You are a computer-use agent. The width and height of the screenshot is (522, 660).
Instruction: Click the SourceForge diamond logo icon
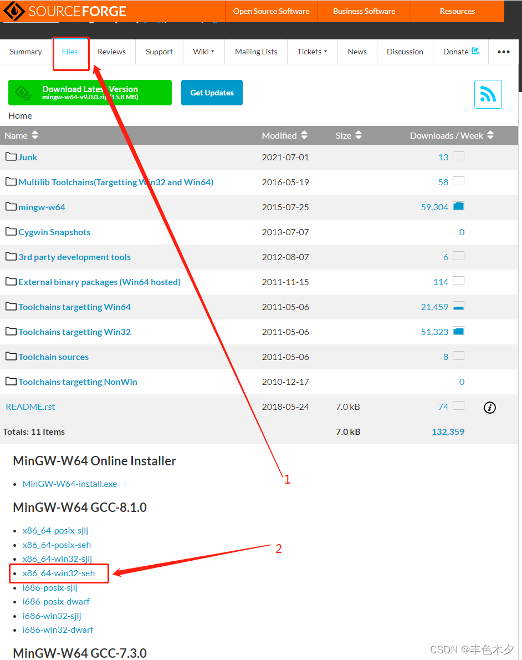14,11
